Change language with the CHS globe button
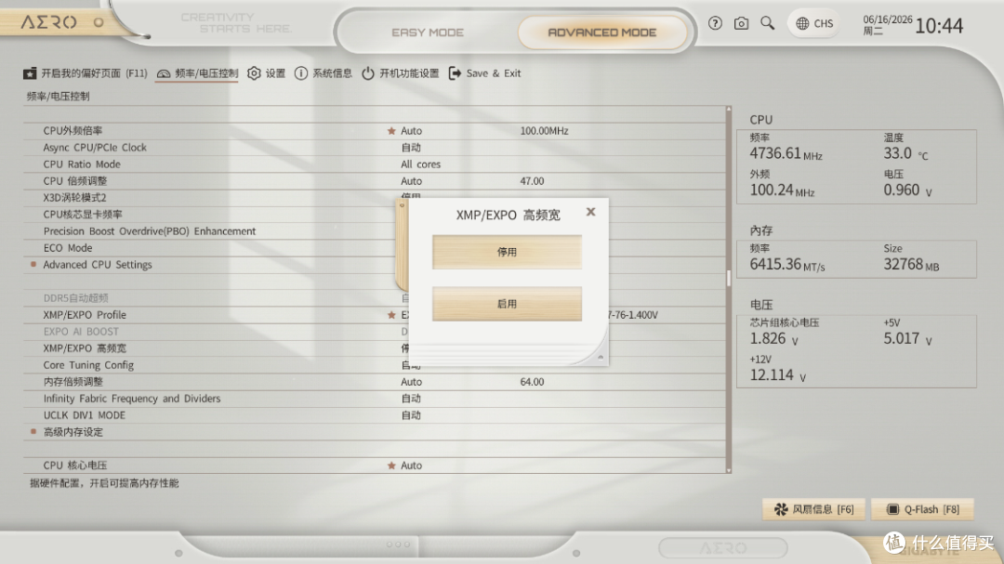The height and width of the screenshot is (564, 1004). (x=813, y=23)
